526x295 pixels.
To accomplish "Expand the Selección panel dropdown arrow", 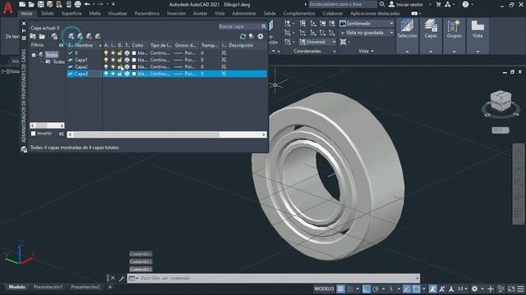I will tap(408, 52).
